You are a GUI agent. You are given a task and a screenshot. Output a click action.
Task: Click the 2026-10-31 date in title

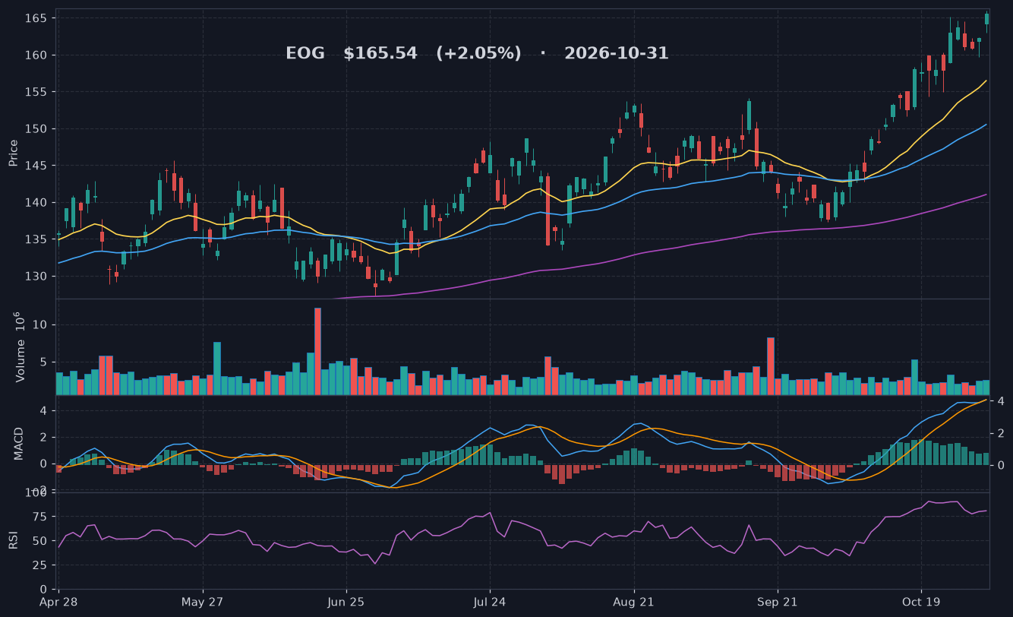pos(617,54)
